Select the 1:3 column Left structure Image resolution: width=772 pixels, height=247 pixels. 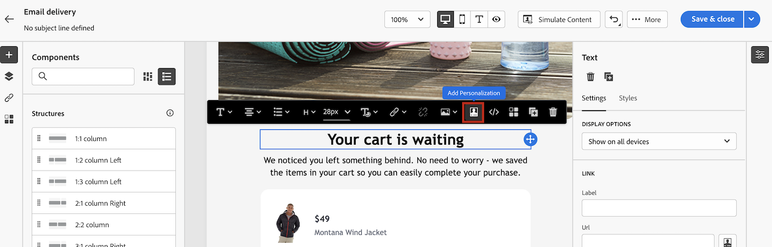tap(104, 182)
